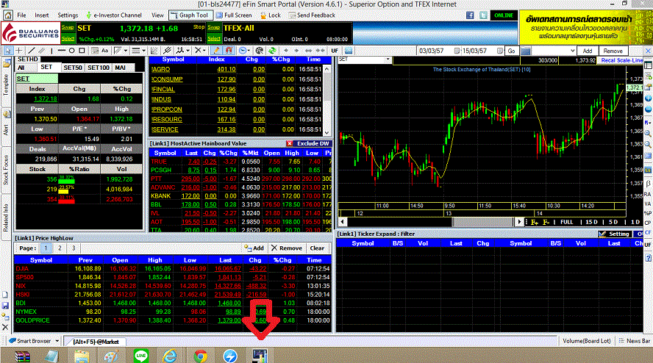Click Send Feedback
This screenshot has height=363, width=653.
[313, 15]
